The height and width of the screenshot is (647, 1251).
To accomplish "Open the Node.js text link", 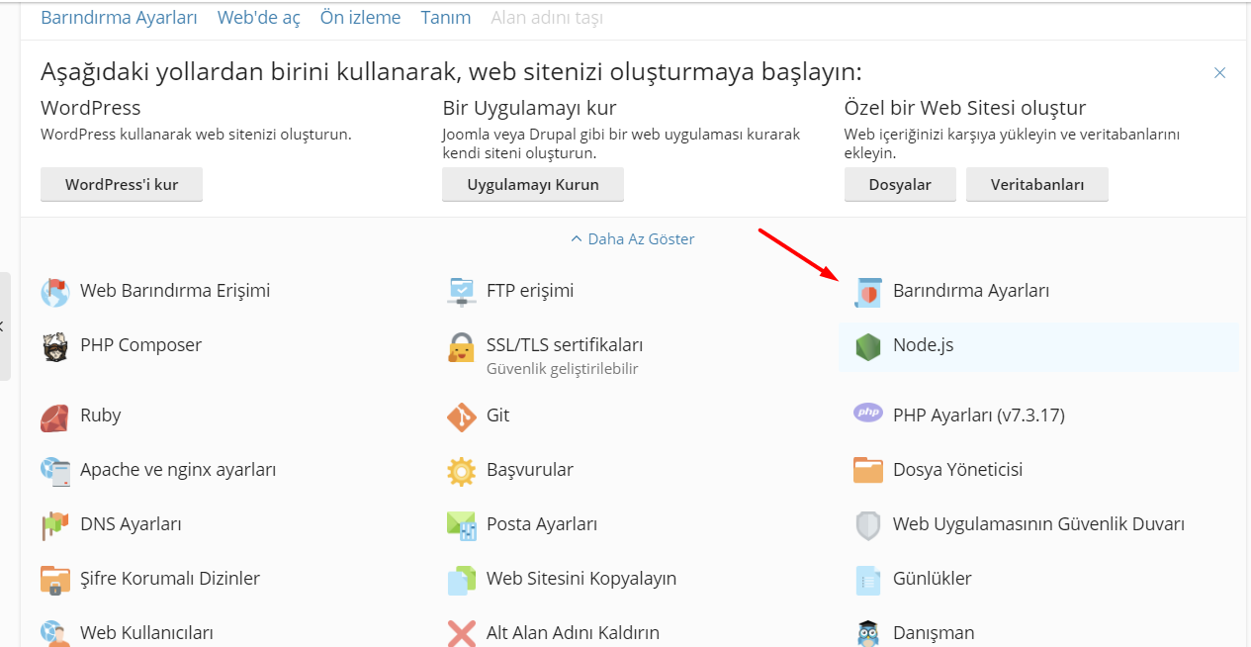I will point(923,345).
